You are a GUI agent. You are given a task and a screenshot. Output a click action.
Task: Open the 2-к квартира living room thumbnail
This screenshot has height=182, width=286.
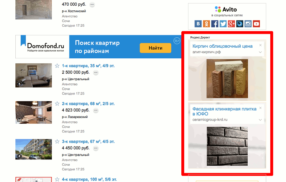[34, 112]
